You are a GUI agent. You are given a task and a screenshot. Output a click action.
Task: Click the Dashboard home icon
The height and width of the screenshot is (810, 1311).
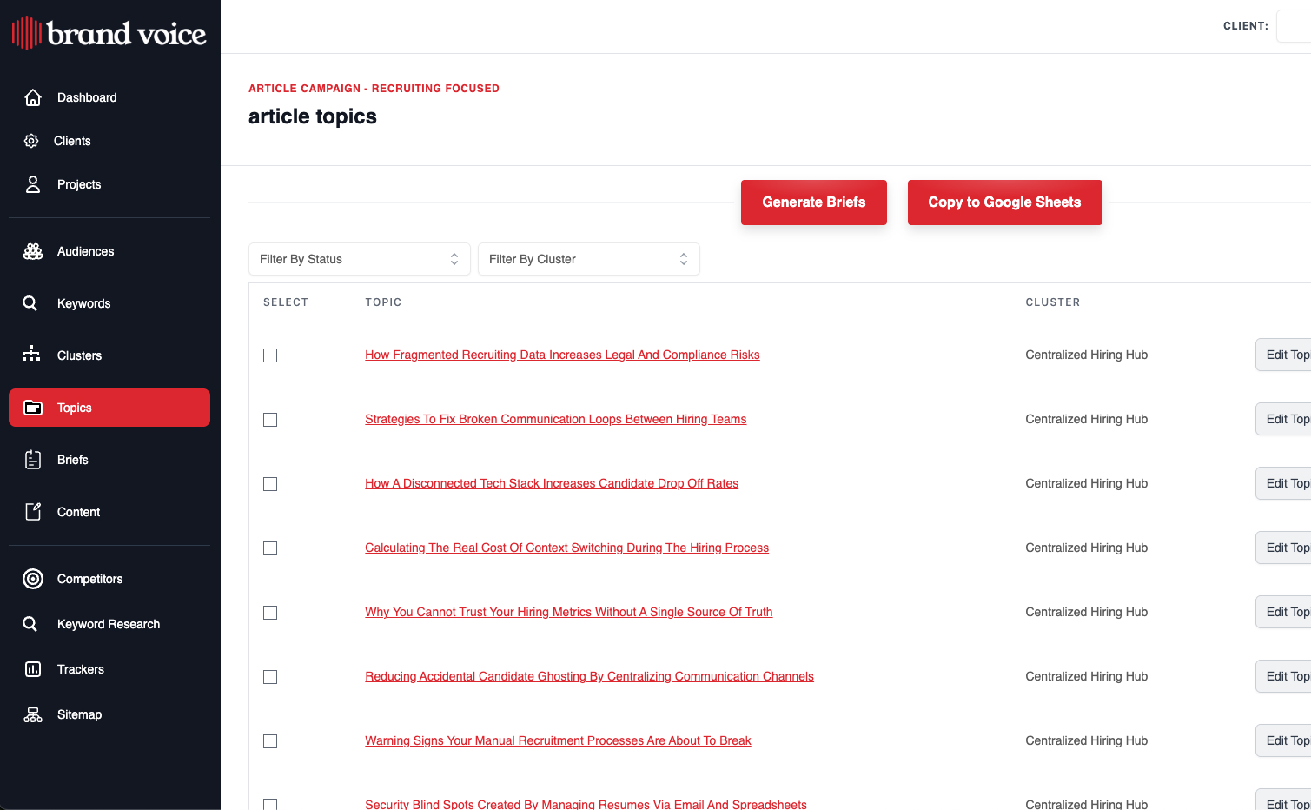pos(33,97)
